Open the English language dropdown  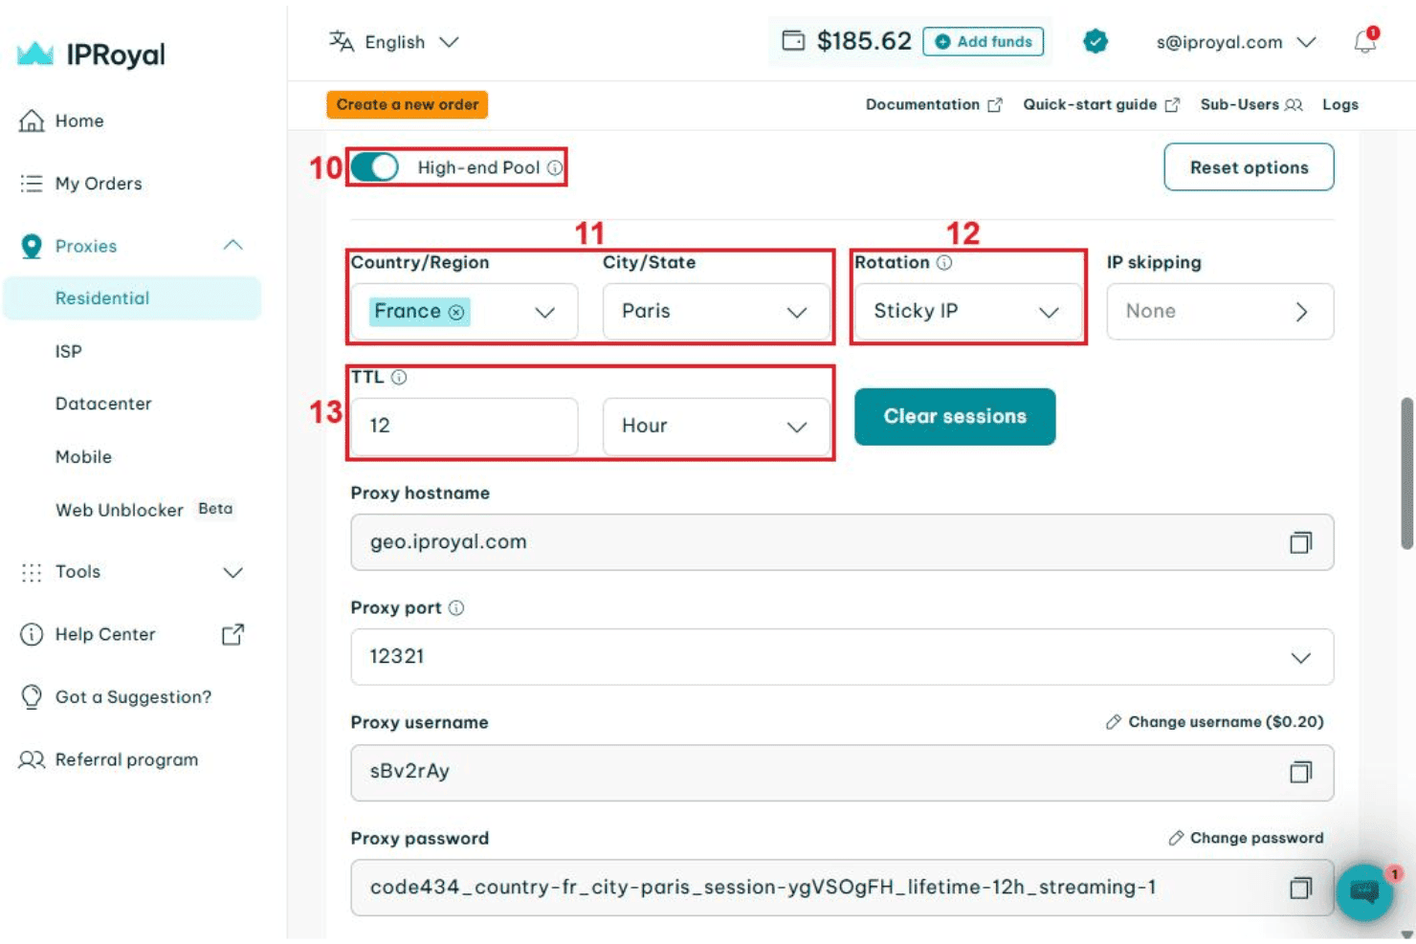(394, 41)
